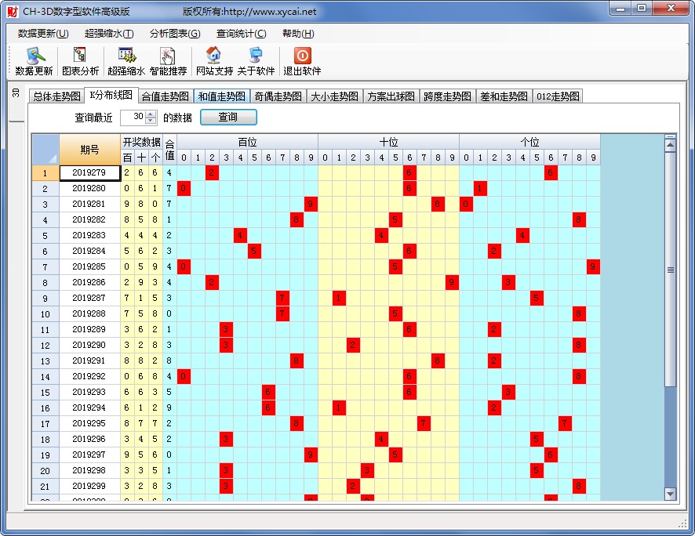The width and height of the screenshot is (695, 536).
Task: Open the 数据更新(U) menu
Action: pos(43,34)
